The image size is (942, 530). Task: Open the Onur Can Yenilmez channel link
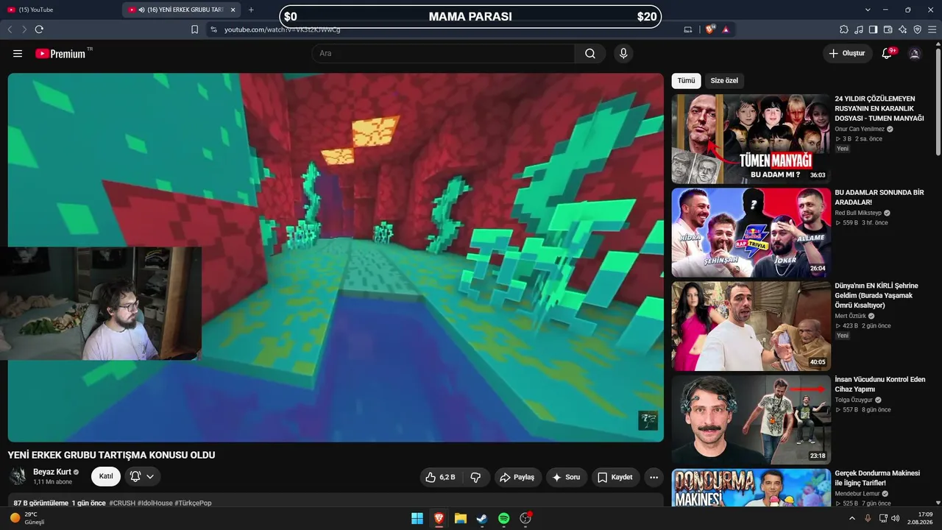point(860,129)
